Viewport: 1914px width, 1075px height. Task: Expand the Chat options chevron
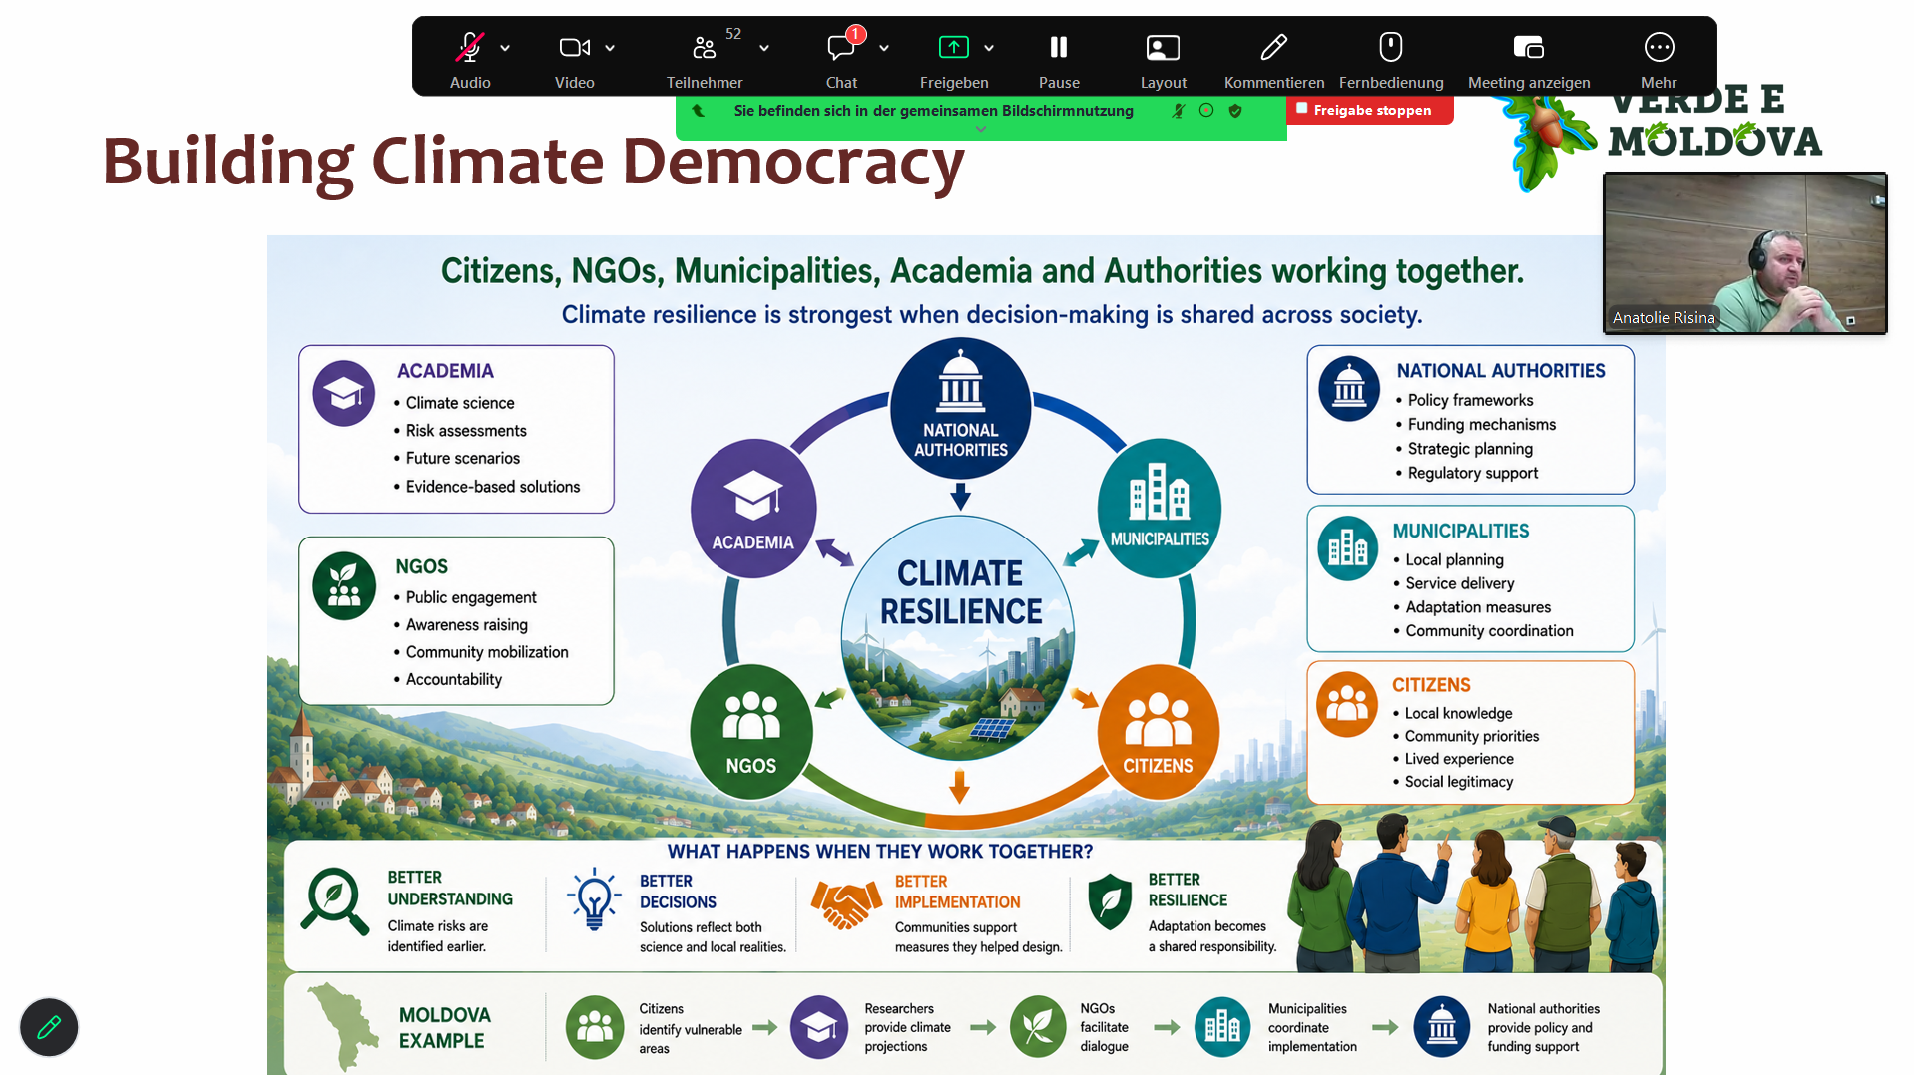(884, 48)
